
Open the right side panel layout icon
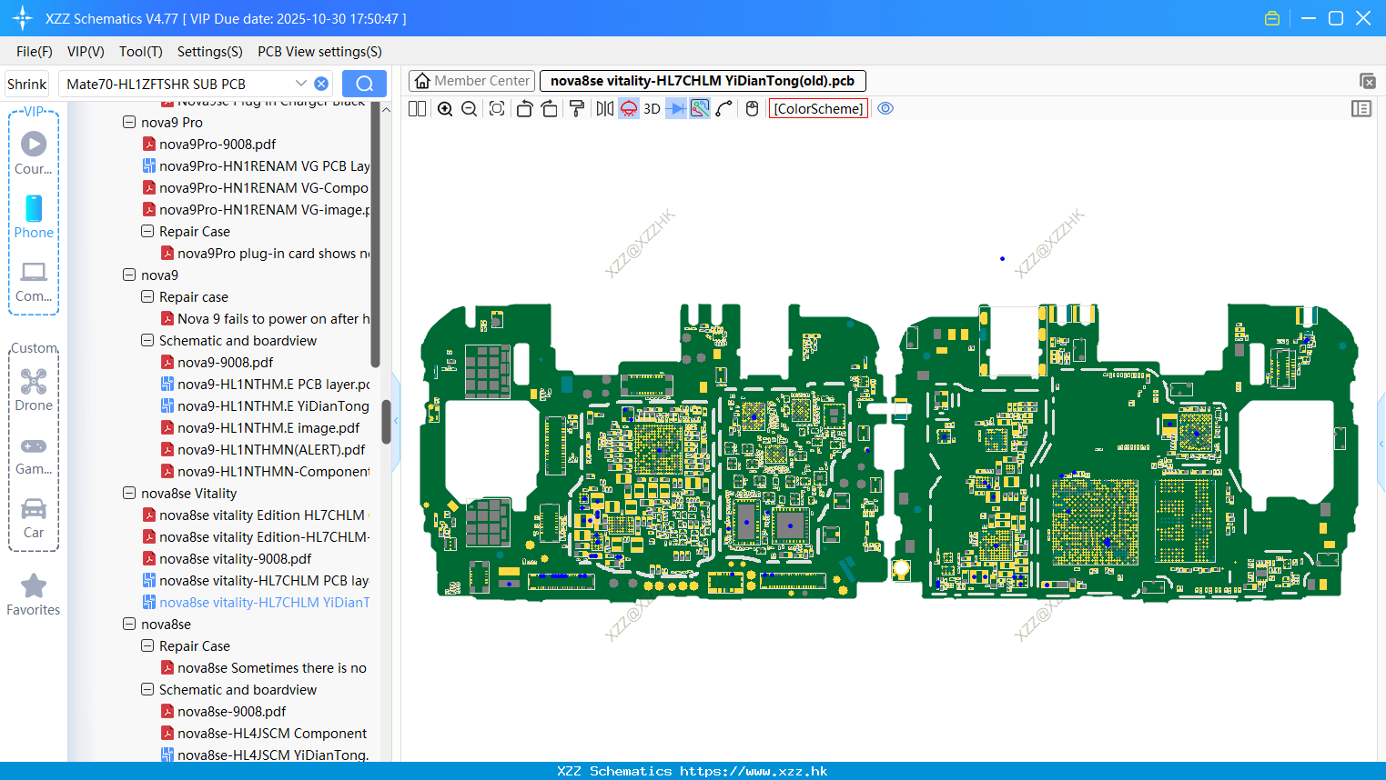point(1361,109)
